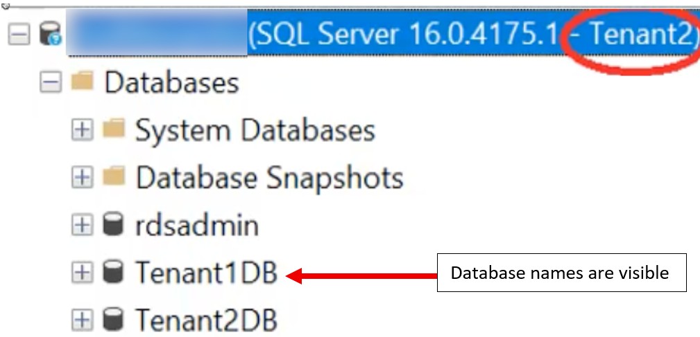Expand the Tenant1DB database node

[83, 273]
